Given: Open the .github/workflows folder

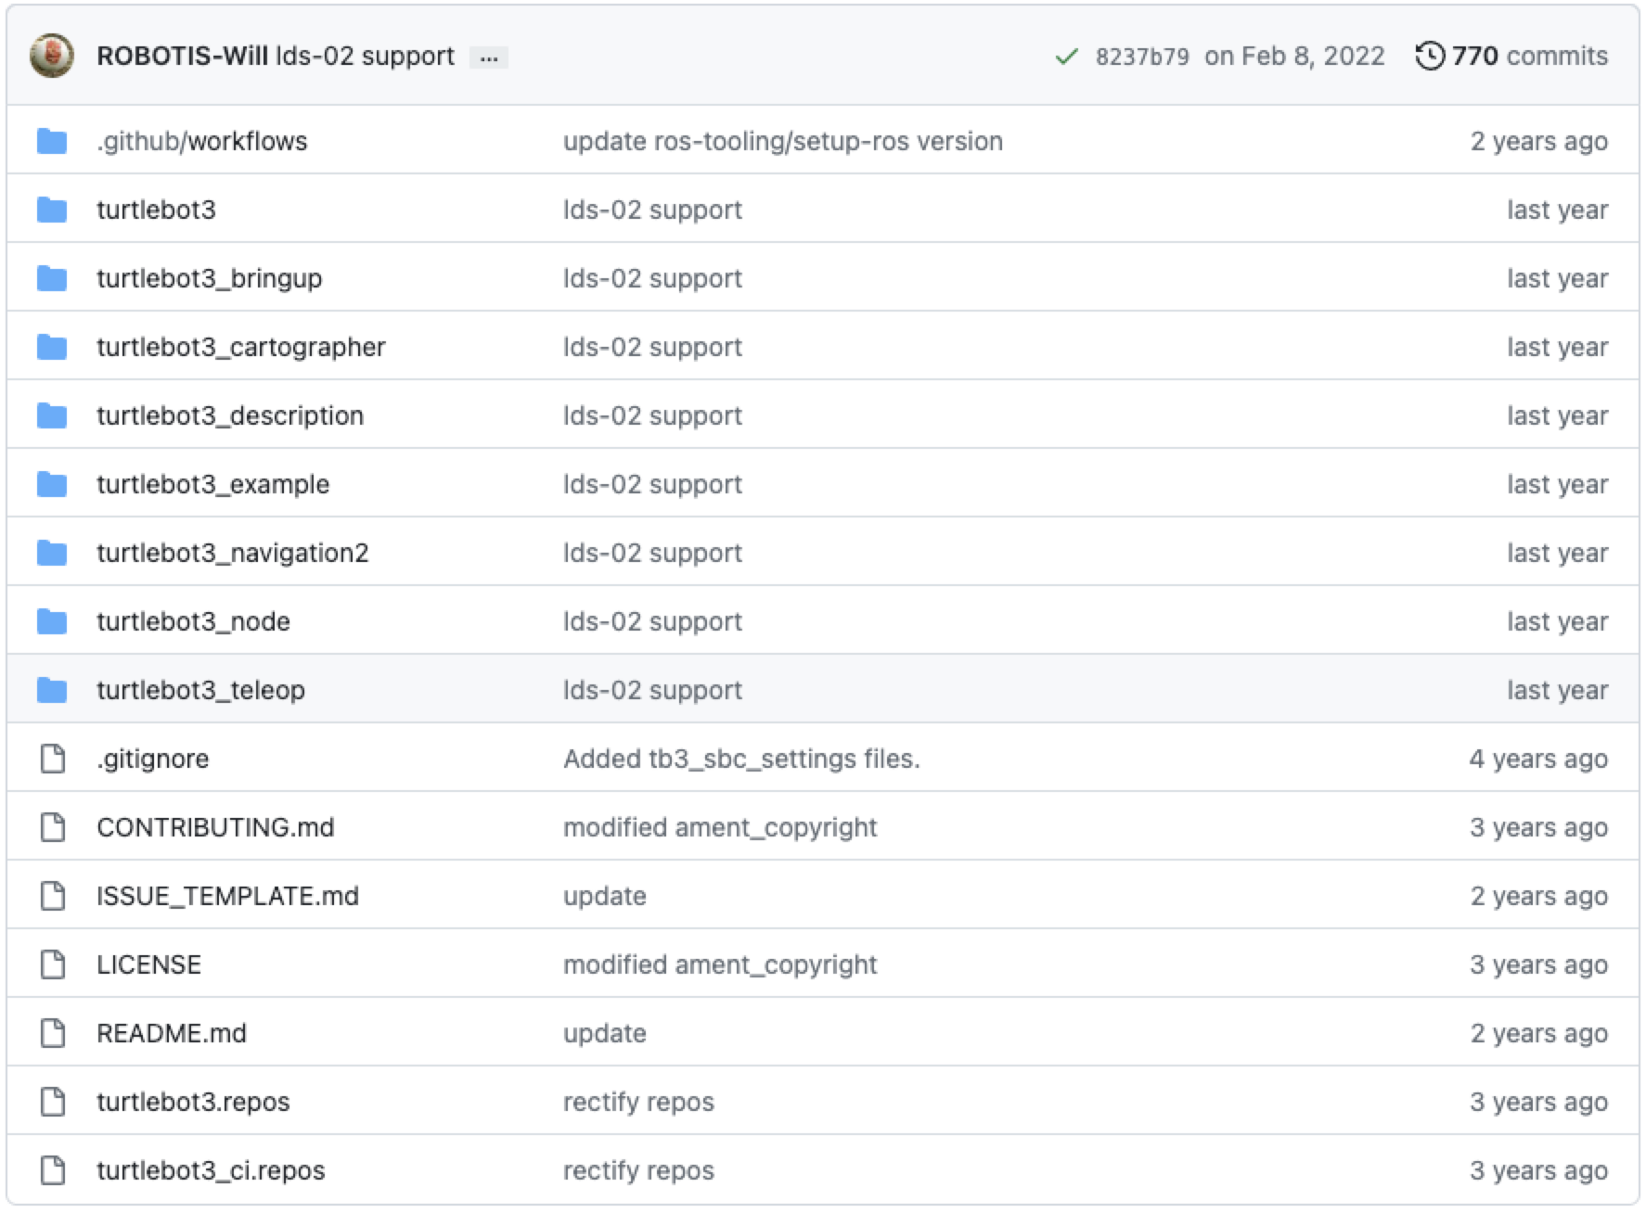Looking at the screenshot, I should point(202,141).
